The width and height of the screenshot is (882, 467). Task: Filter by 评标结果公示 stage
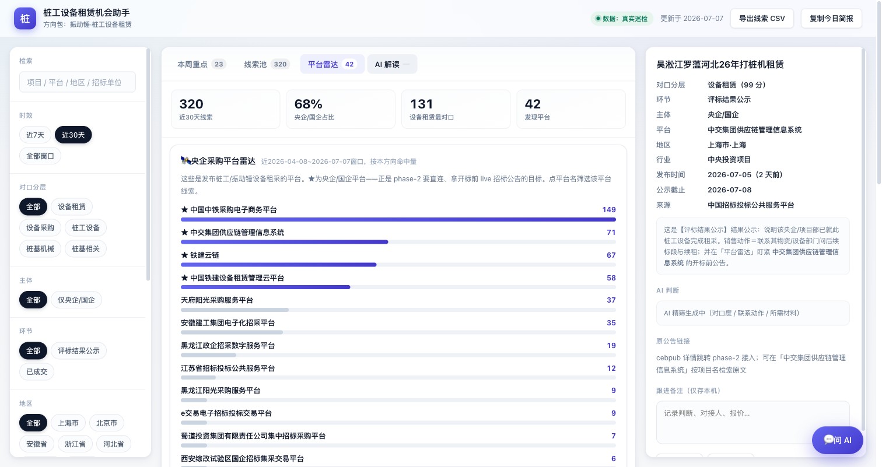[x=79, y=351]
